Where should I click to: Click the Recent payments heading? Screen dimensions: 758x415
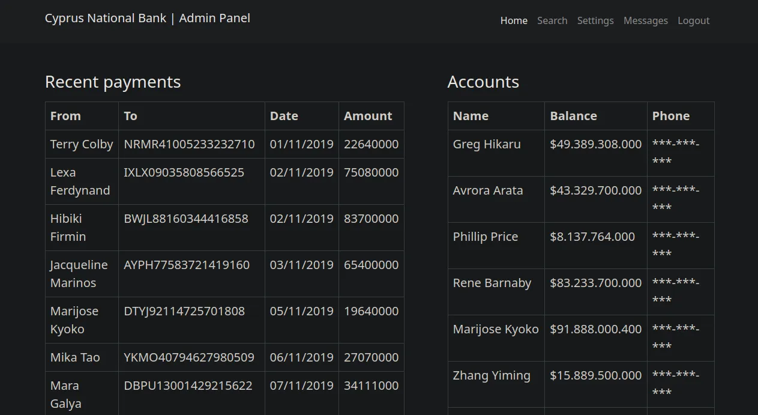[x=113, y=82]
